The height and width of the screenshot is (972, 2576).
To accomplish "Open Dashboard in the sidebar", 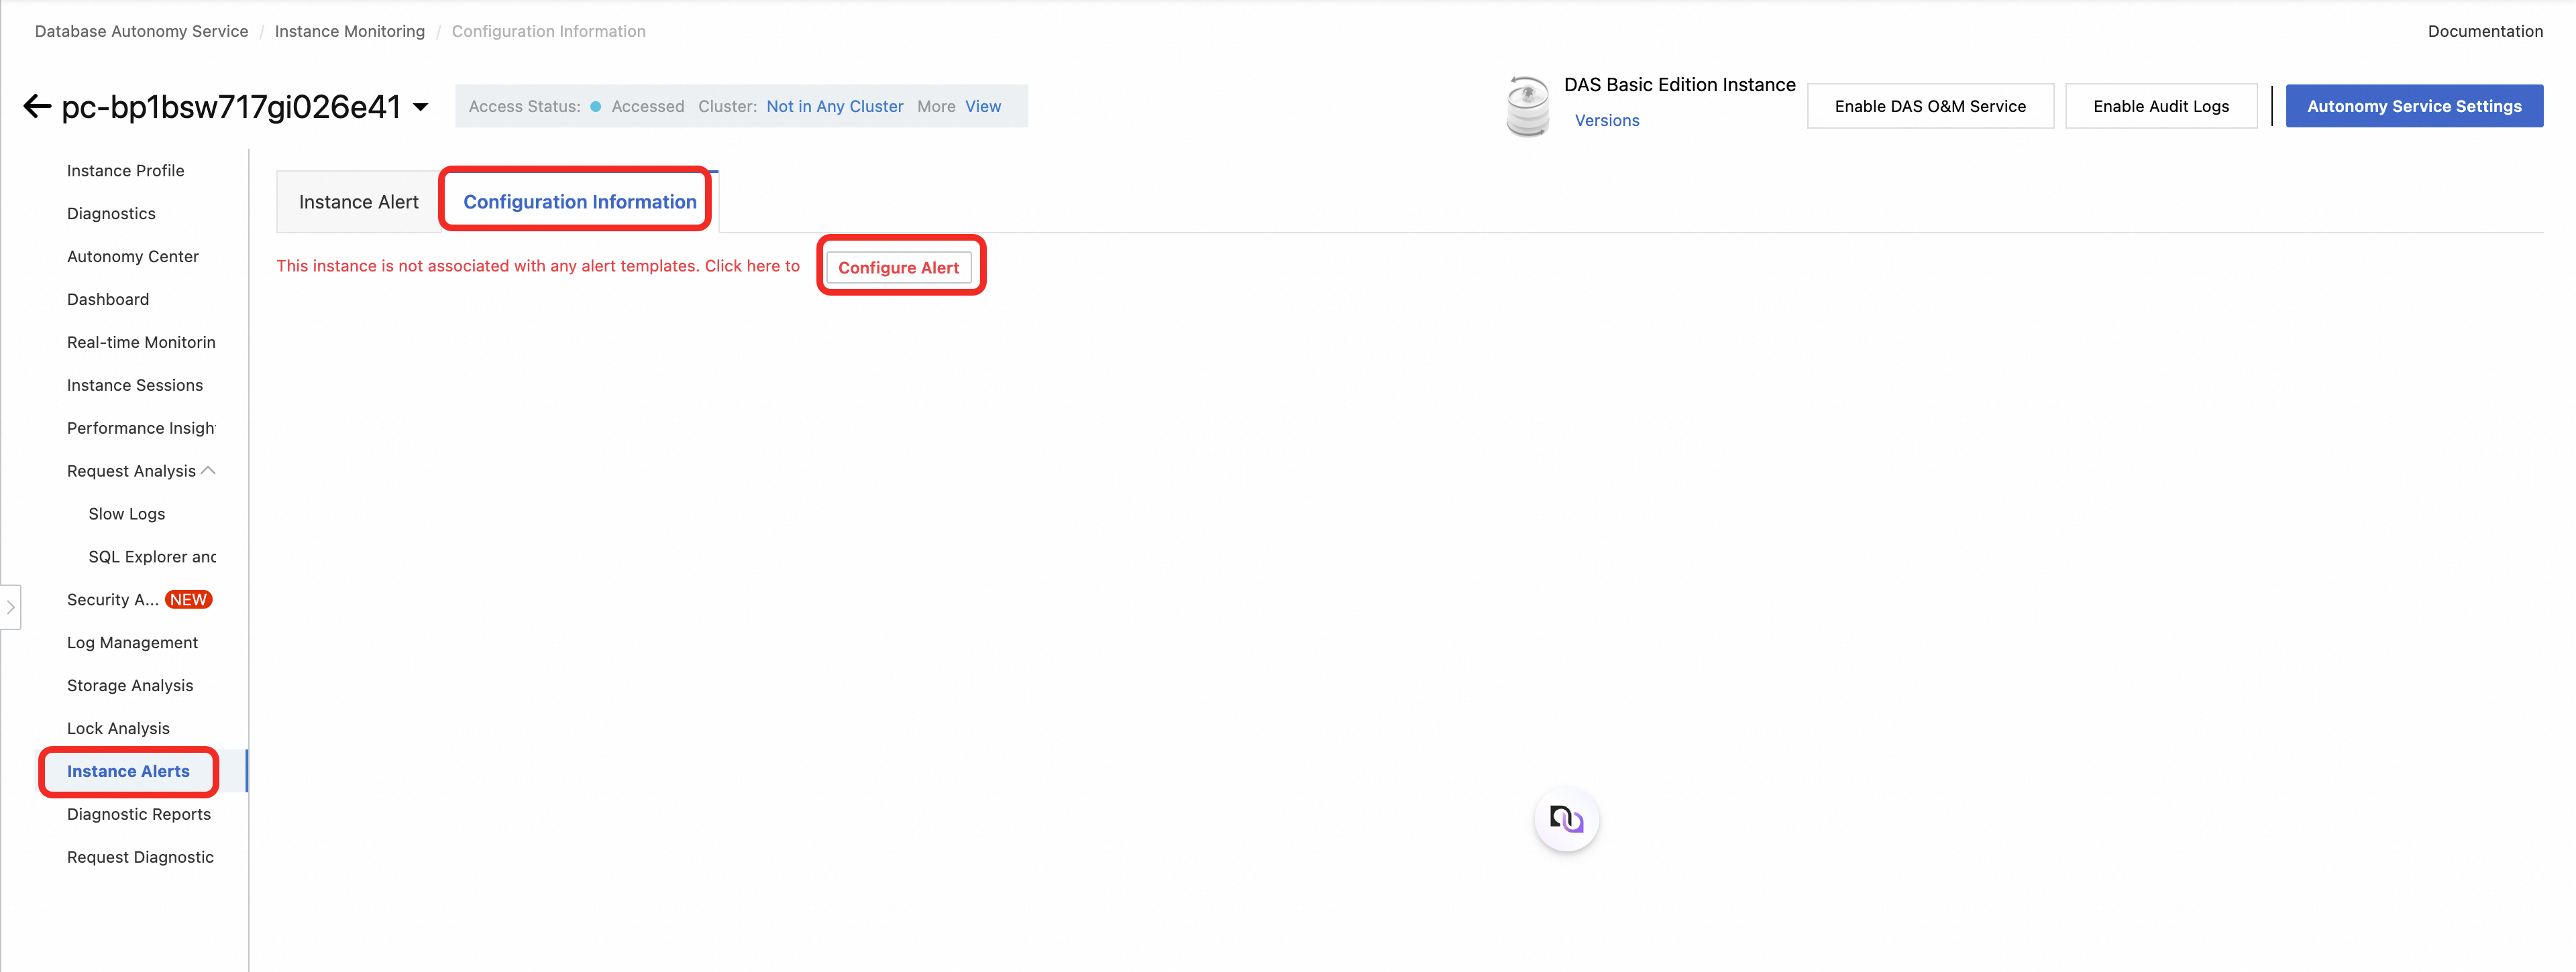I will point(108,300).
